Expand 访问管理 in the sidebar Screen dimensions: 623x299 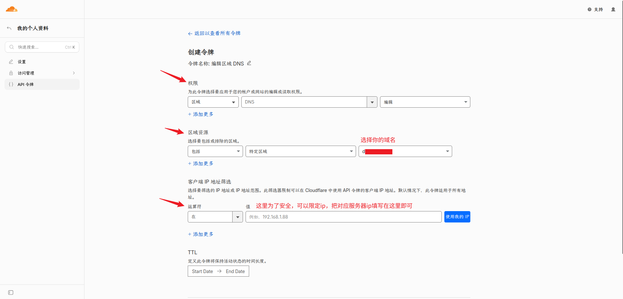pyautogui.click(x=42, y=73)
